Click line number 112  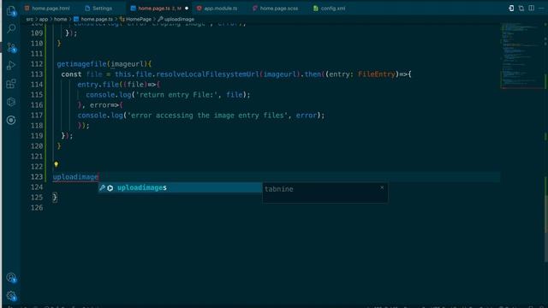(x=37, y=64)
